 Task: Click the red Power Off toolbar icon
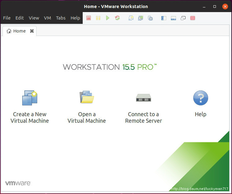[x=89, y=18]
